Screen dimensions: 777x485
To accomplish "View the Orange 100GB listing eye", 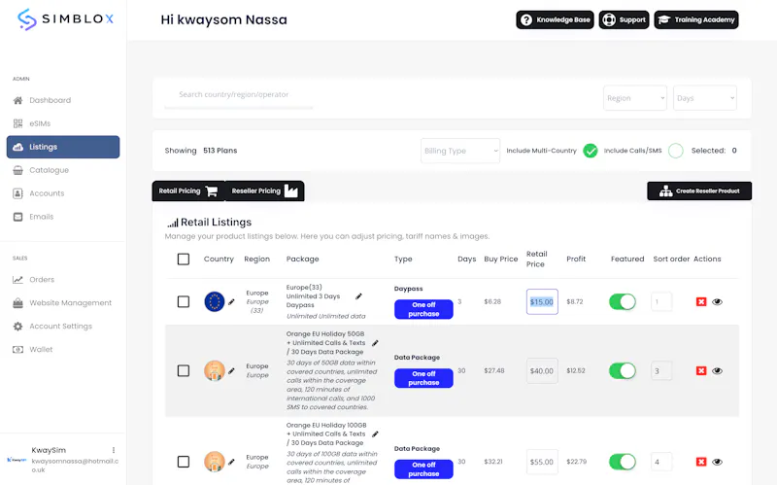I will pos(717,462).
